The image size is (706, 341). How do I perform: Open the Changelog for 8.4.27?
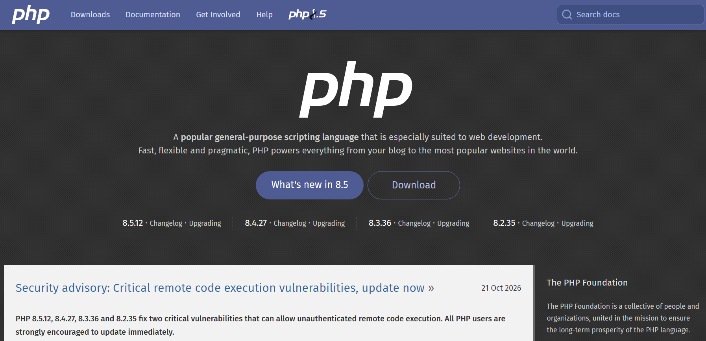coord(290,223)
